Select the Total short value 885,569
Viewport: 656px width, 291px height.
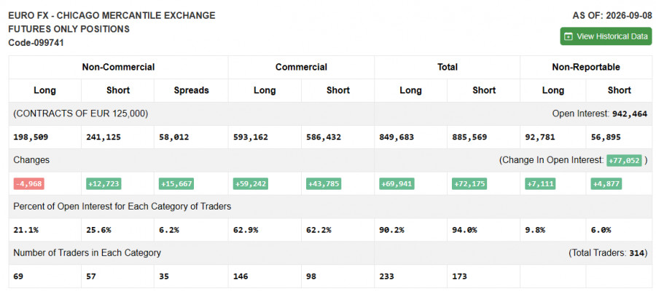[469, 137]
